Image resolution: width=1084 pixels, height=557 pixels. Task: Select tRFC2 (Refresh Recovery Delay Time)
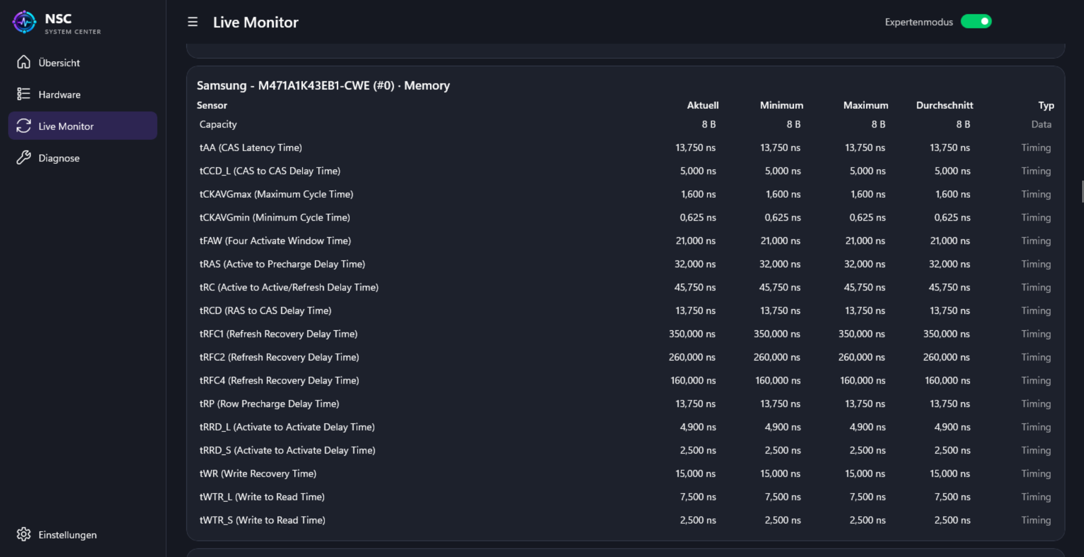click(625, 357)
